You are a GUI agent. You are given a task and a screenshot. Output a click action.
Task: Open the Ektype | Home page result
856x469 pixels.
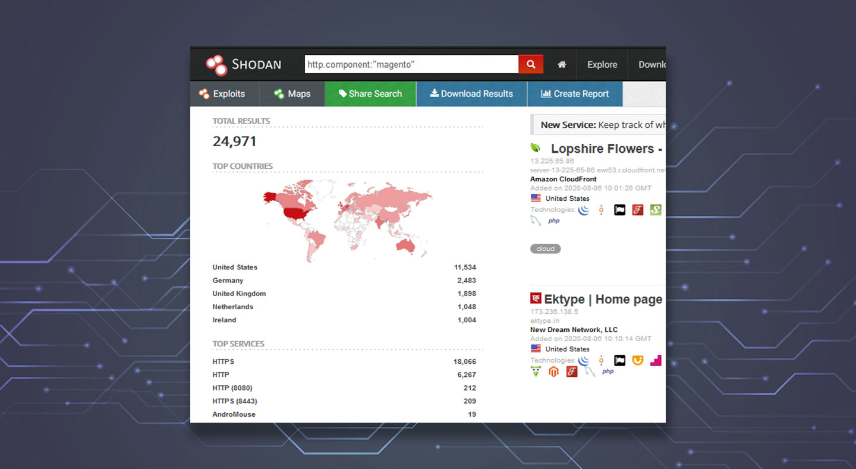click(603, 300)
